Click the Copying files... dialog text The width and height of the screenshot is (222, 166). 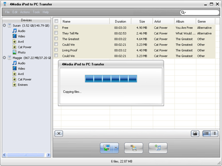click(x=72, y=92)
